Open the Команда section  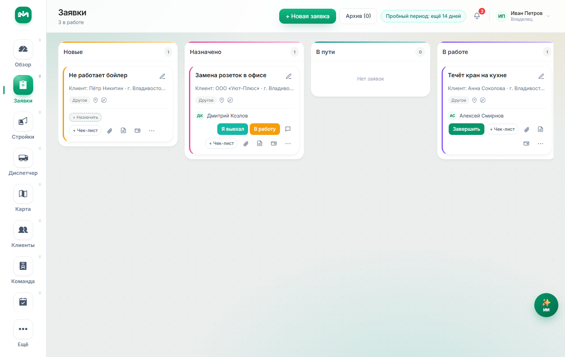click(x=23, y=270)
